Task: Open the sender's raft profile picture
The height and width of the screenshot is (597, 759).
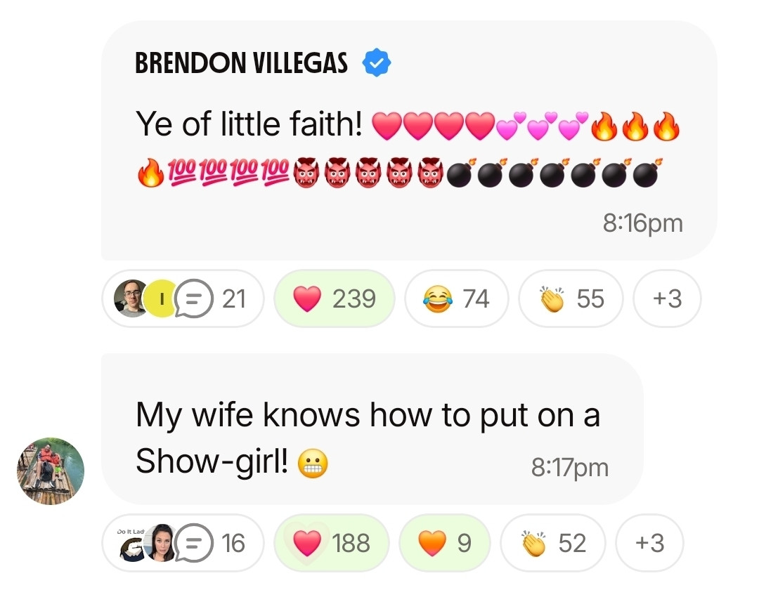Action: tap(51, 471)
